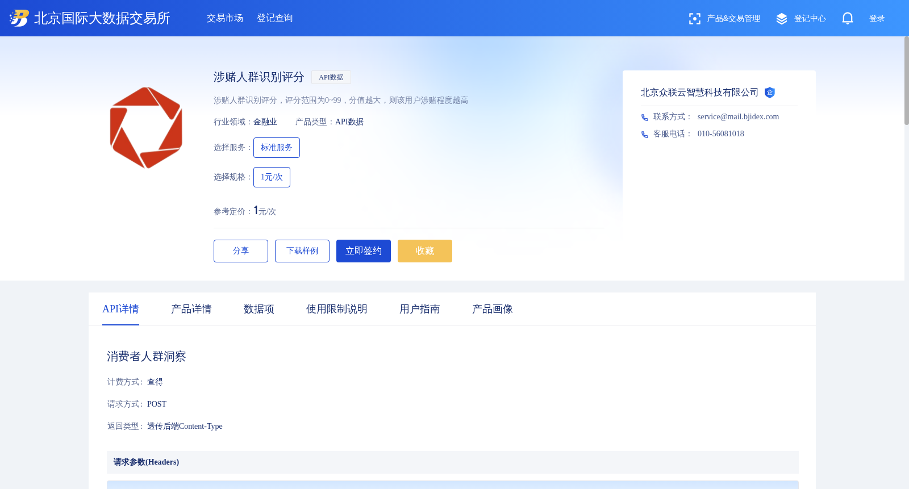Click the enterprise verified shield badge
Viewport: 909px width, 489px height.
(x=770, y=93)
